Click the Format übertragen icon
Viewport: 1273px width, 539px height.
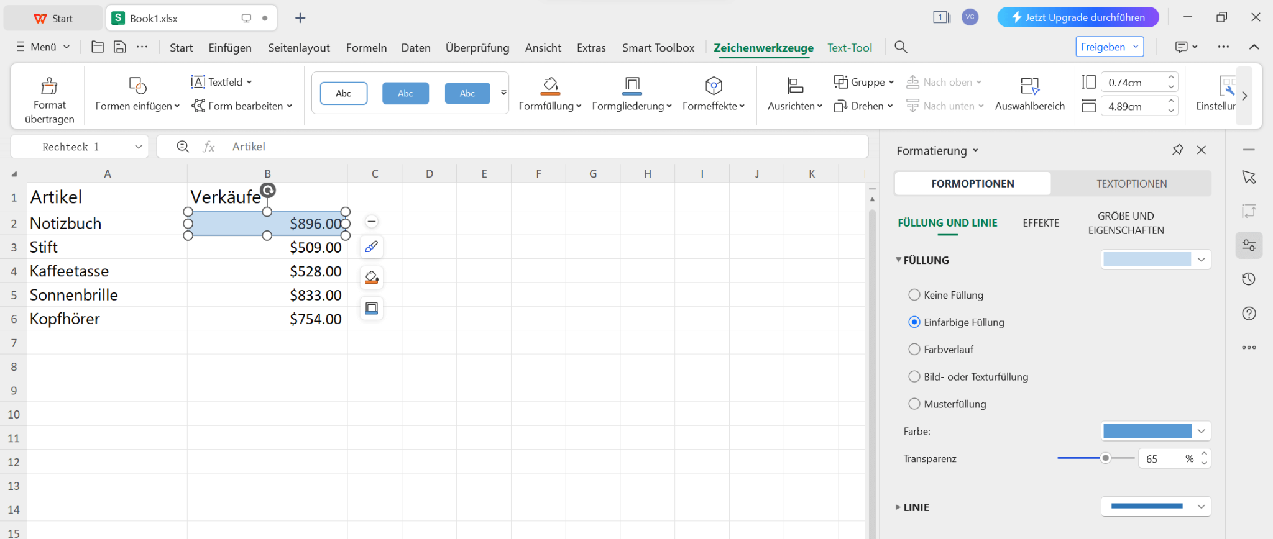49,86
